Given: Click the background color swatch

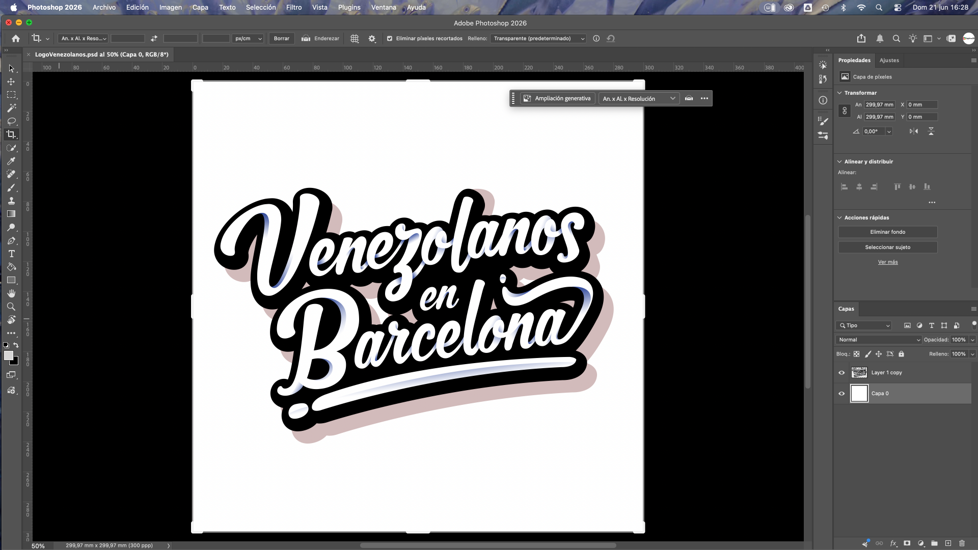Looking at the screenshot, I should 15,362.
